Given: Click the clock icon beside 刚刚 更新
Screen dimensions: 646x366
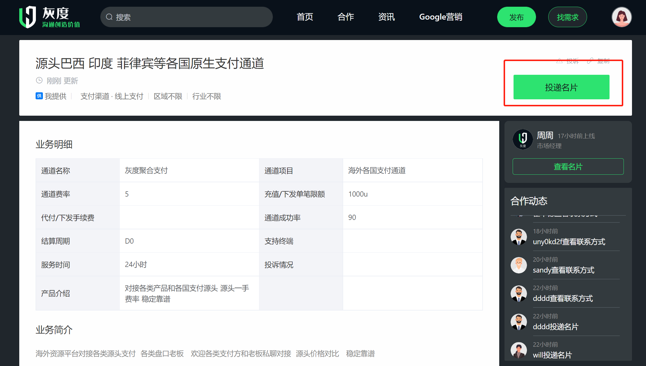Looking at the screenshot, I should (x=39, y=80).
